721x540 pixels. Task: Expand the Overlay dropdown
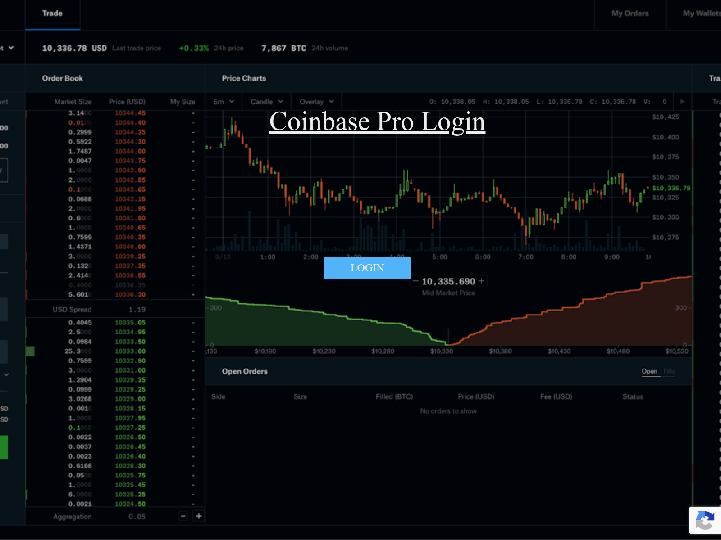click(x=316, y=102)
